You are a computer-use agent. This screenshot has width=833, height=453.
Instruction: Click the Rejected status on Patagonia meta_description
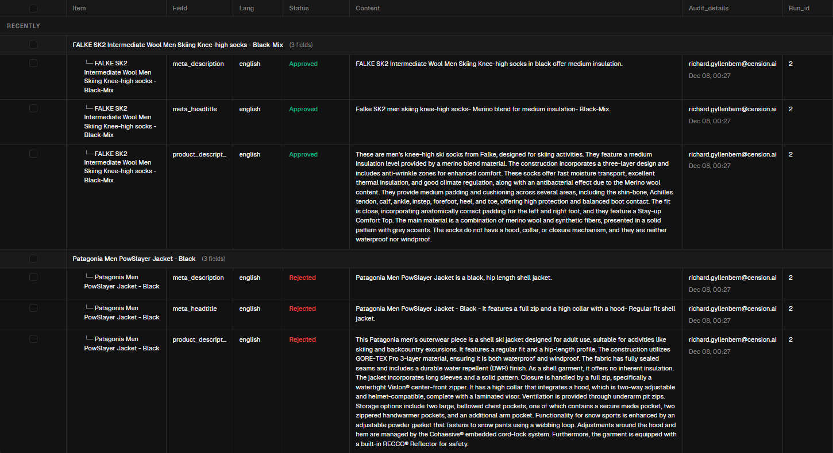[302, 277]
